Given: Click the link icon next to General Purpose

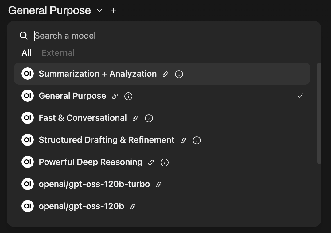Looking at the screenshot, I should click(115, 96).
